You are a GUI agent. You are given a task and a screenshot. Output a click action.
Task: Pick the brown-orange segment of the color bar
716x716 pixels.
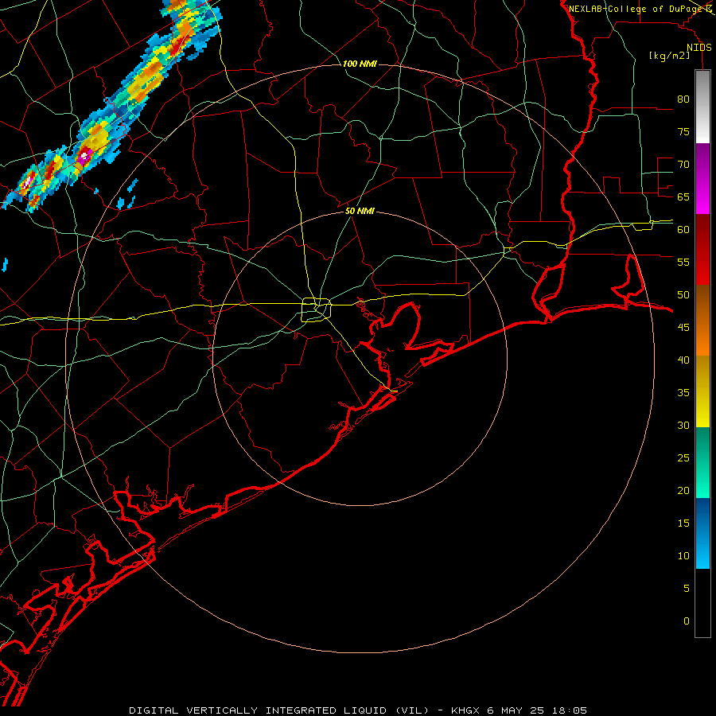(x=702, y=320)
